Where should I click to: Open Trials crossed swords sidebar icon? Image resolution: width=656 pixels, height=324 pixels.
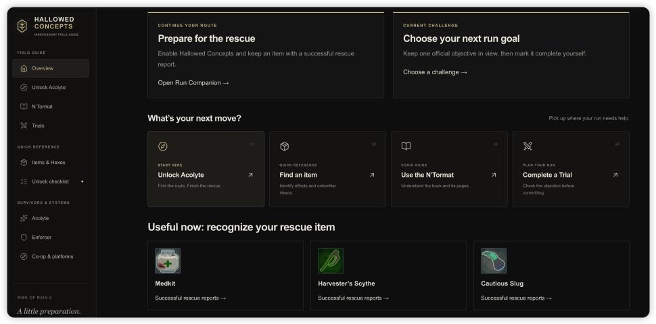(x=24, y=126)
